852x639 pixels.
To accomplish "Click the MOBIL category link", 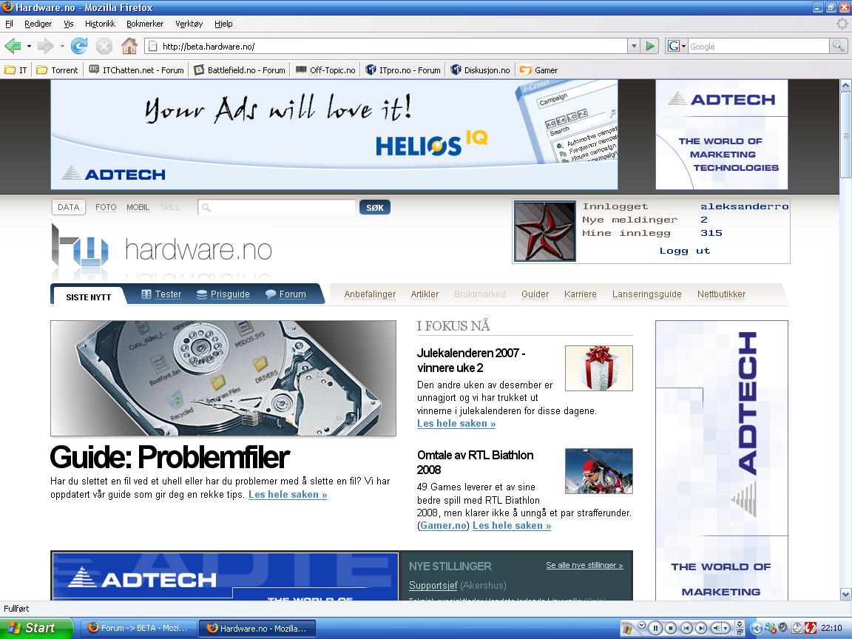I will [138, 207].
